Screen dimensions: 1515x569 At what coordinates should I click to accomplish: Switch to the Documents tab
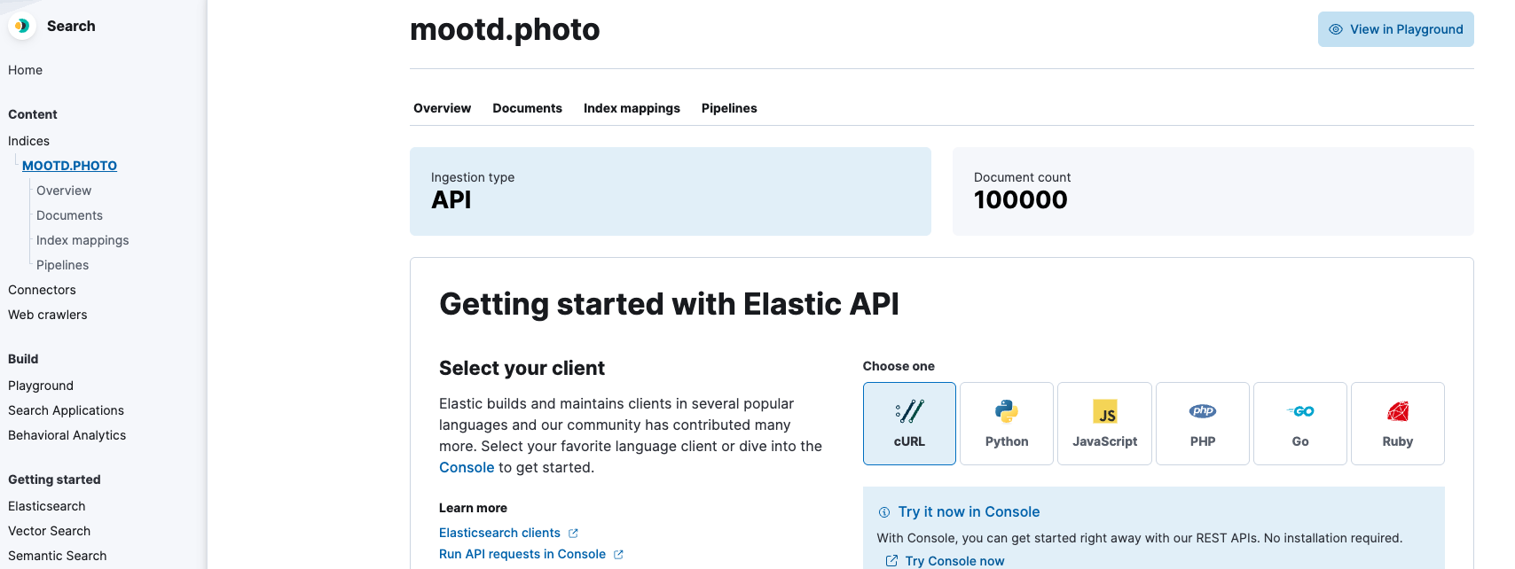click(x=527, y=108)
